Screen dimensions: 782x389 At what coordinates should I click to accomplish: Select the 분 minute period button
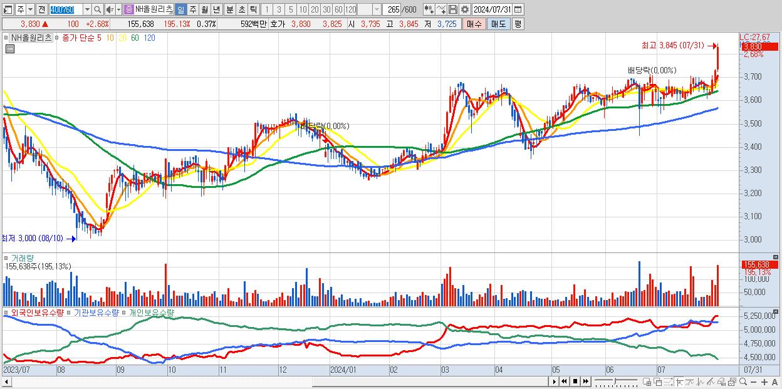[229, 9]
